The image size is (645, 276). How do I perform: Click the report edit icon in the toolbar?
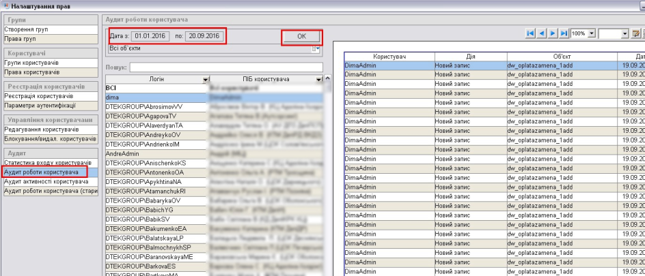tap(636, 33)
